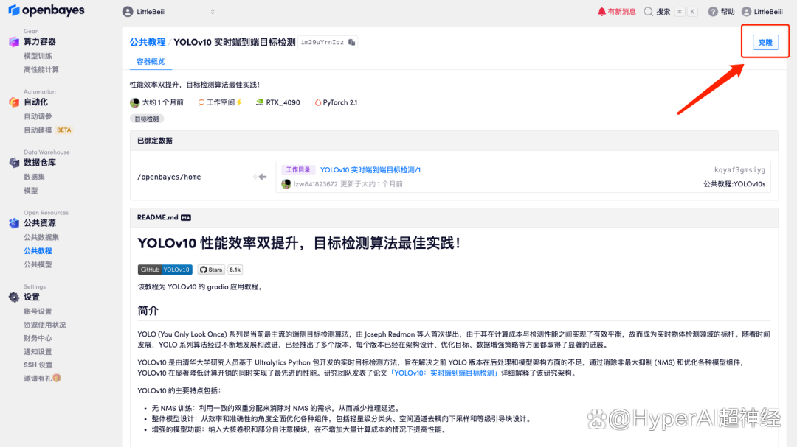
Task: Open 公共模型 in the sidebar
Action: 38,264
